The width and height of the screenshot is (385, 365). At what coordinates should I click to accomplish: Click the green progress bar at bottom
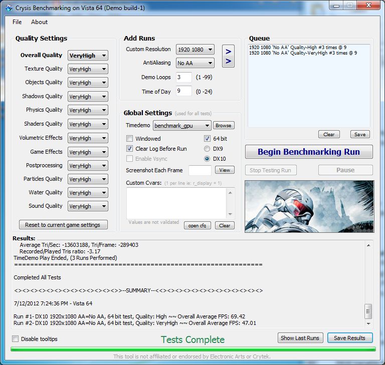click(x=193, y=349)
